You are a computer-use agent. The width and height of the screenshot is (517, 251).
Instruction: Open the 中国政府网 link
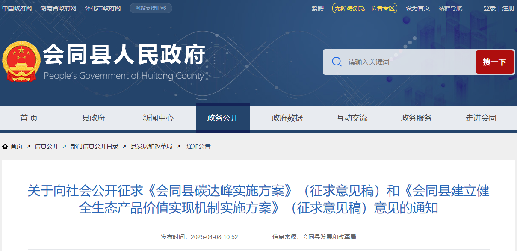(17, 8)
